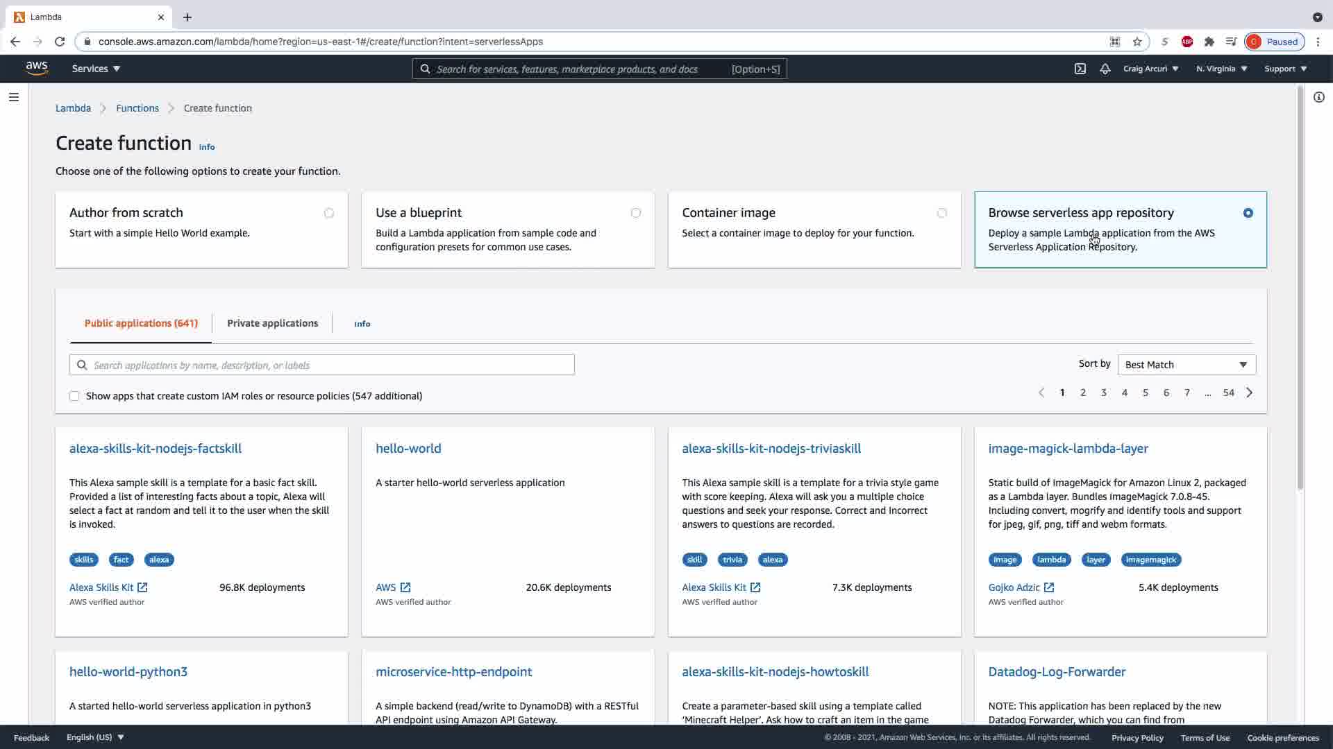Open the Sort by Best Match dropdown
The height and width of the screenshot is (749, 1333).
point(1186,365)
